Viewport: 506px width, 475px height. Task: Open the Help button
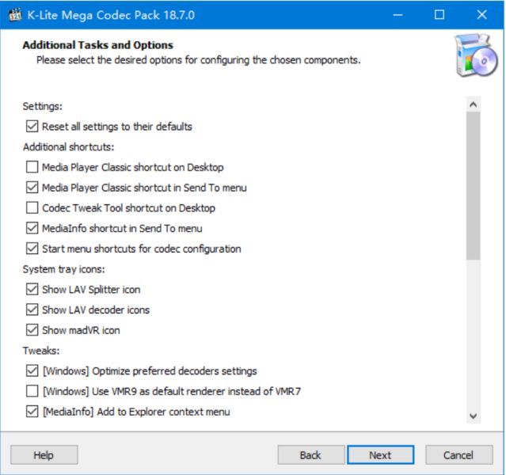click(x=44, y=455)
